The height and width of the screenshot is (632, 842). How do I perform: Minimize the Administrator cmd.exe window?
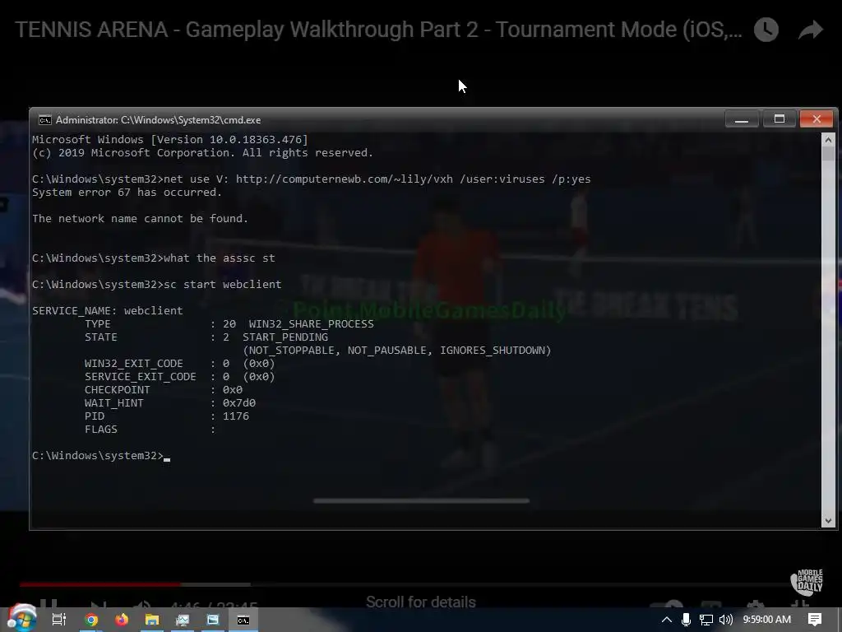click(x=742, y=119)
